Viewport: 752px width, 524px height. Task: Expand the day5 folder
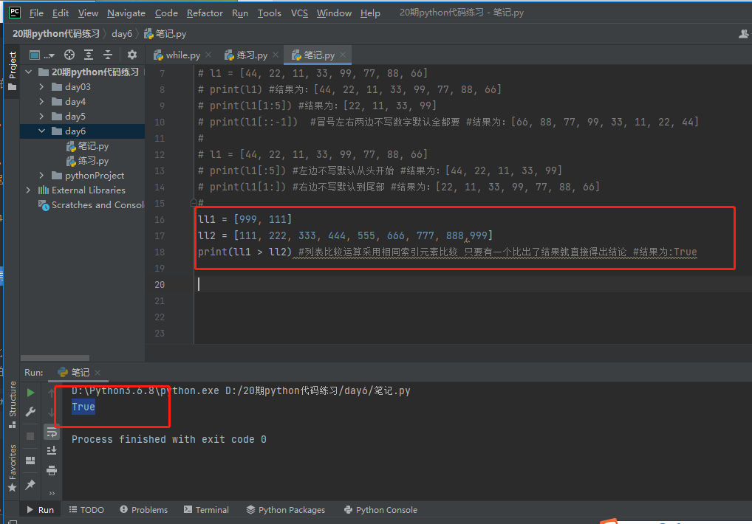point(41,117)
